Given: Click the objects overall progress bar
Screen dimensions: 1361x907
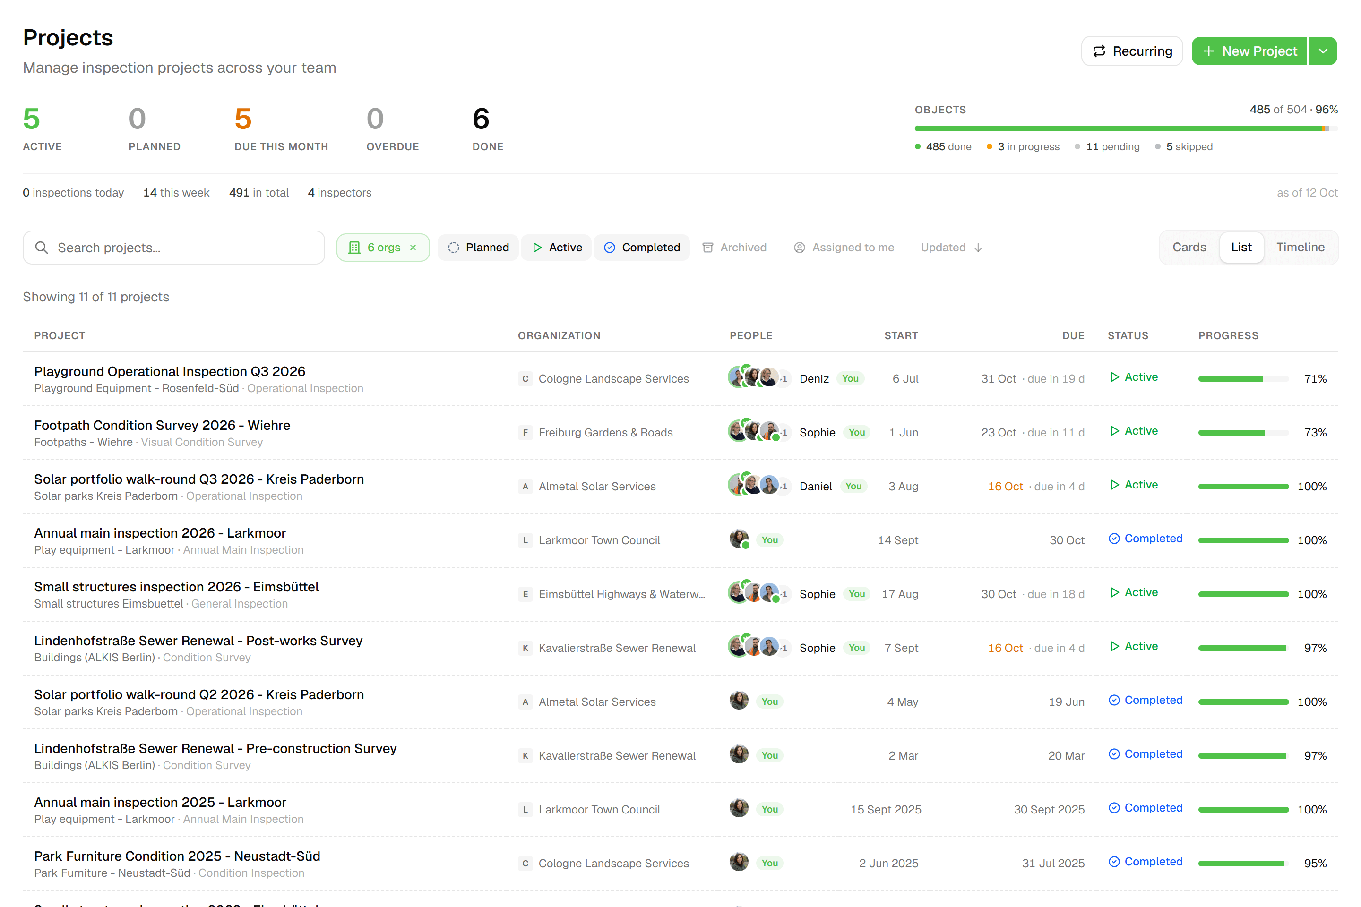Looking at the screenshot, I should (x=1126, y=128).
